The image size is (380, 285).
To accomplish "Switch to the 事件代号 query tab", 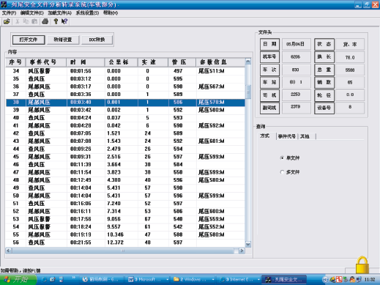I will 287,136.
